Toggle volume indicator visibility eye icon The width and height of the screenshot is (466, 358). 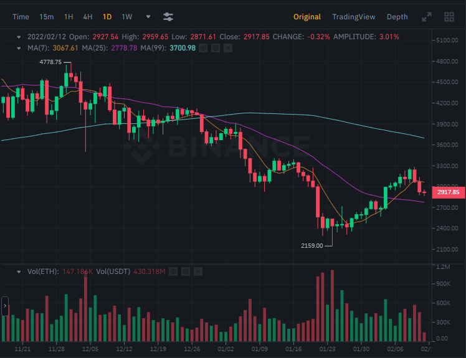coord(173,271)
